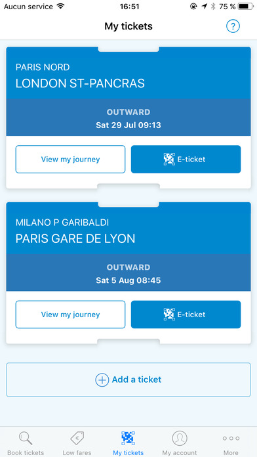
Task: Tap the Wi-Fi status icon
Action: 60,6
